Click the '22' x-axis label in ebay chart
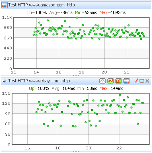The height and width of the screenshot is (153, 152). pos(119,148)
